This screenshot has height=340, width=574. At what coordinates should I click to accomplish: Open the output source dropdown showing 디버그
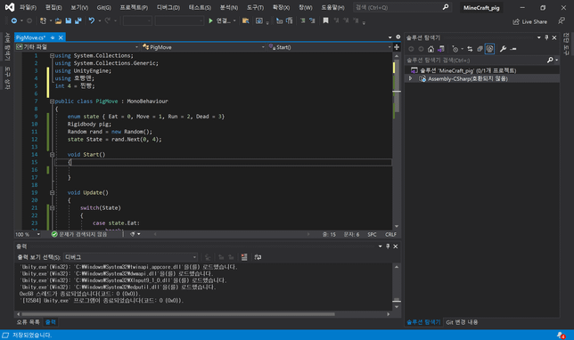point(131,257)
